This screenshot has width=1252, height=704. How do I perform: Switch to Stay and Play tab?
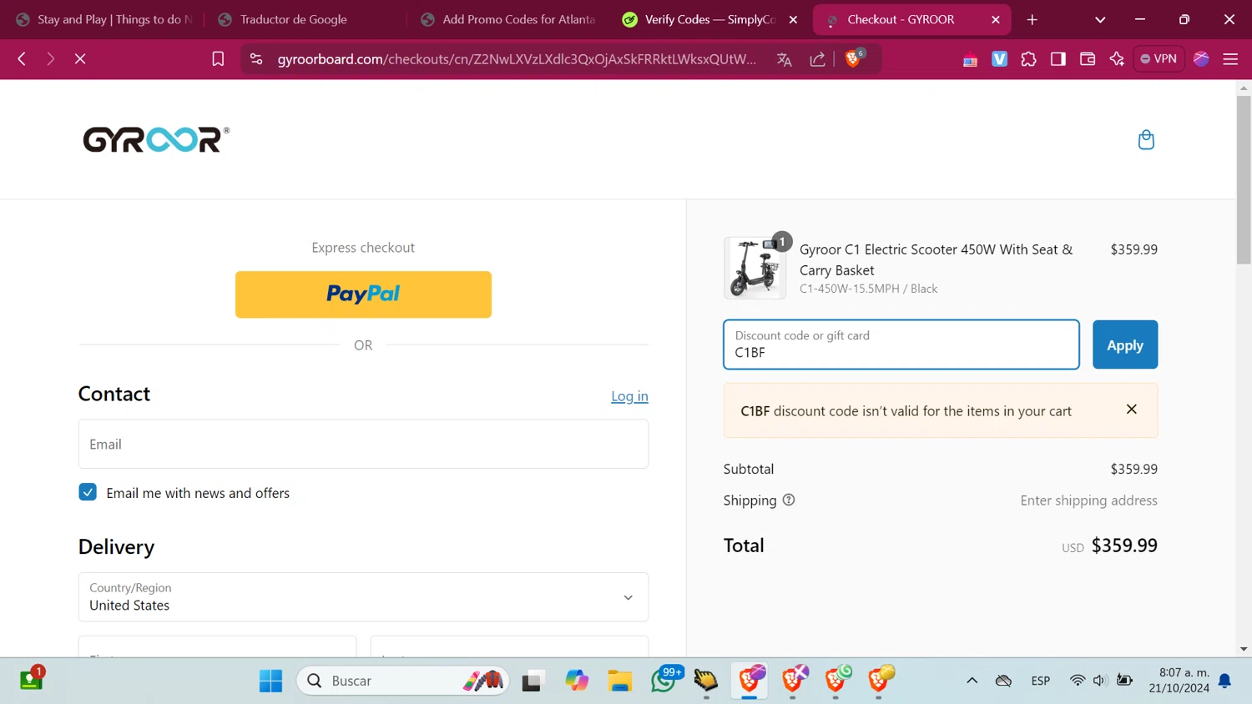[x=104, y=19]
